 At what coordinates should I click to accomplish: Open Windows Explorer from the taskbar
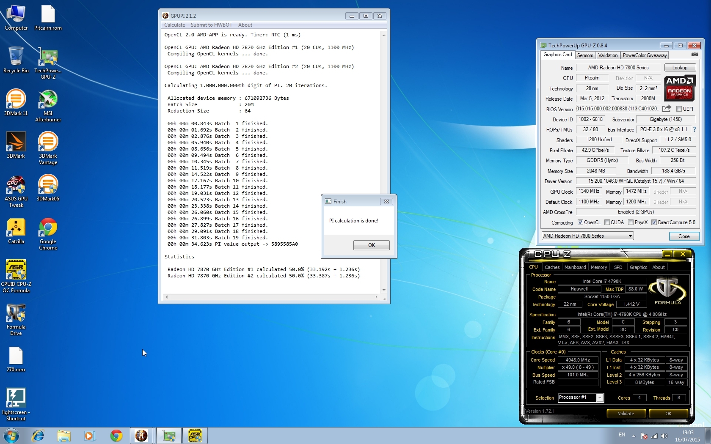coord(64,436)
